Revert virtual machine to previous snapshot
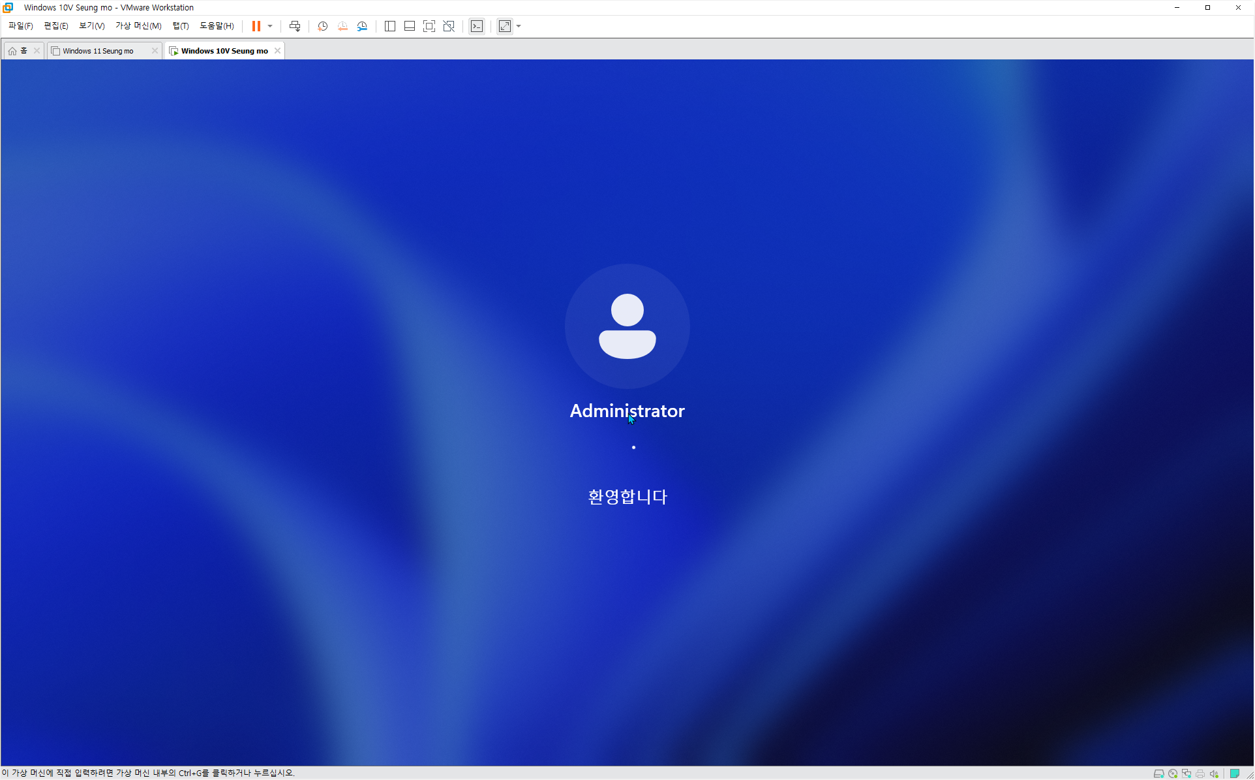The height and width of the screenshot is (780, 1255). tap(342, 26)
